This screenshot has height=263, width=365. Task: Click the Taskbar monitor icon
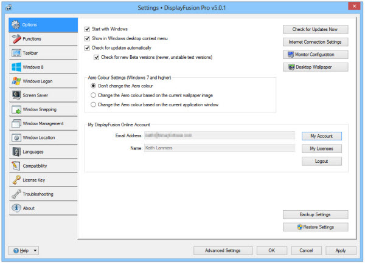click(16, 53)
